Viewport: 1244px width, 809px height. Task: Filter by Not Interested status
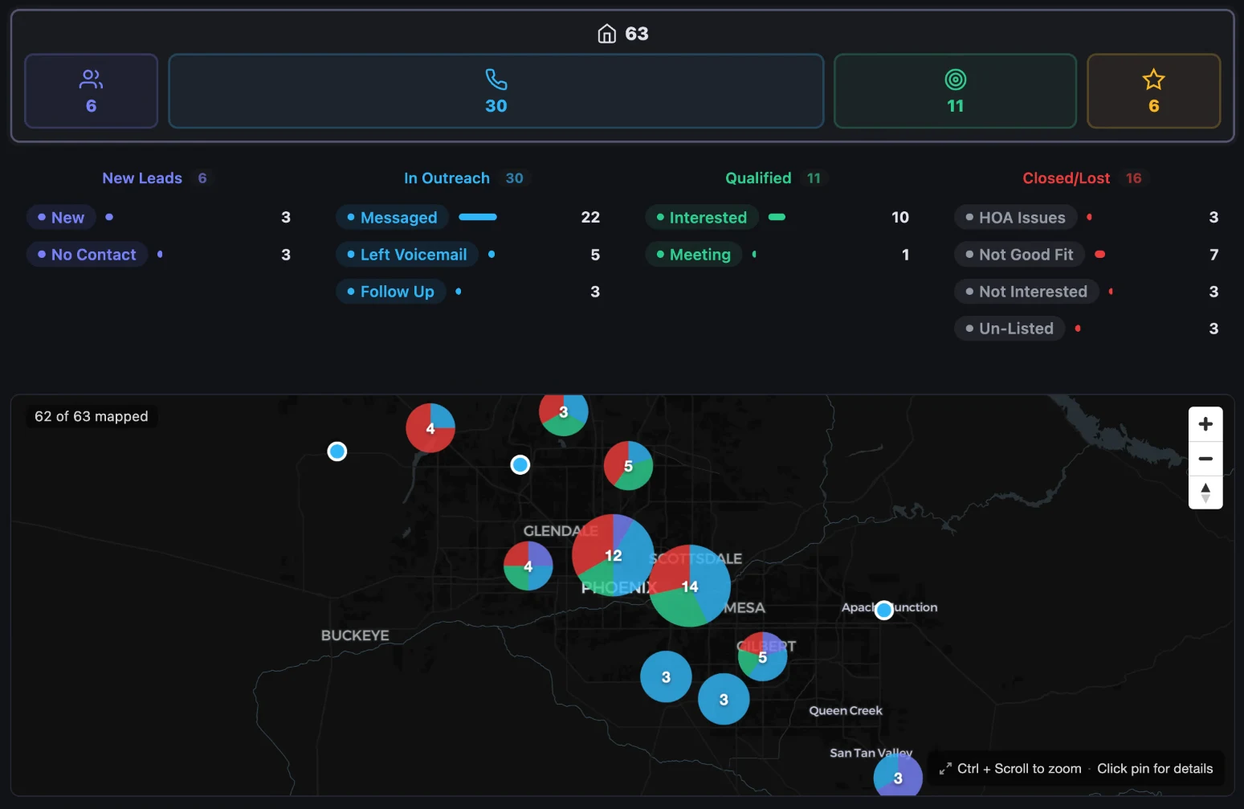click(1026, 292)
